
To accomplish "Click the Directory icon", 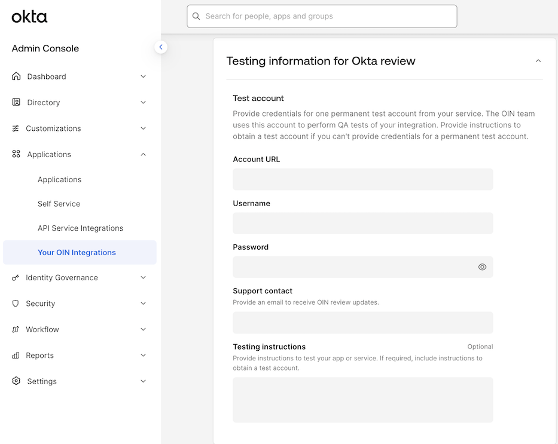I will click(x=16, y=102).
